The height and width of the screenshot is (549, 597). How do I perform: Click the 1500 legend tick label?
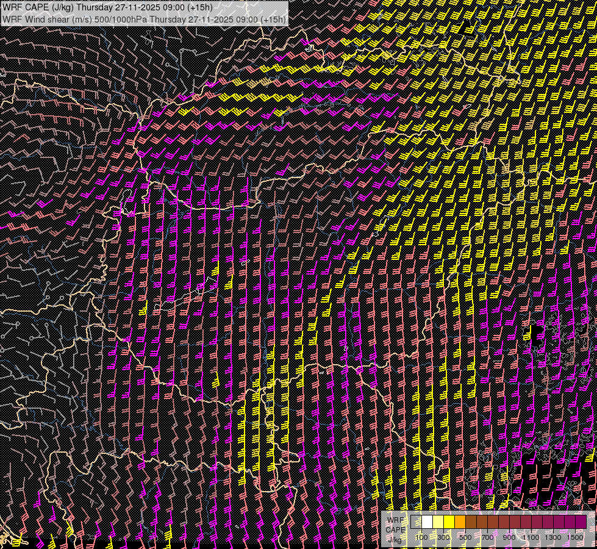(x=575, y=537)
